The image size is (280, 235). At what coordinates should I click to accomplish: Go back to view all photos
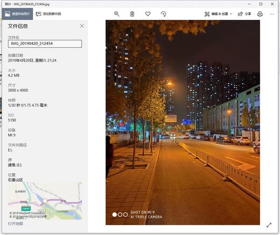point(18,14)
